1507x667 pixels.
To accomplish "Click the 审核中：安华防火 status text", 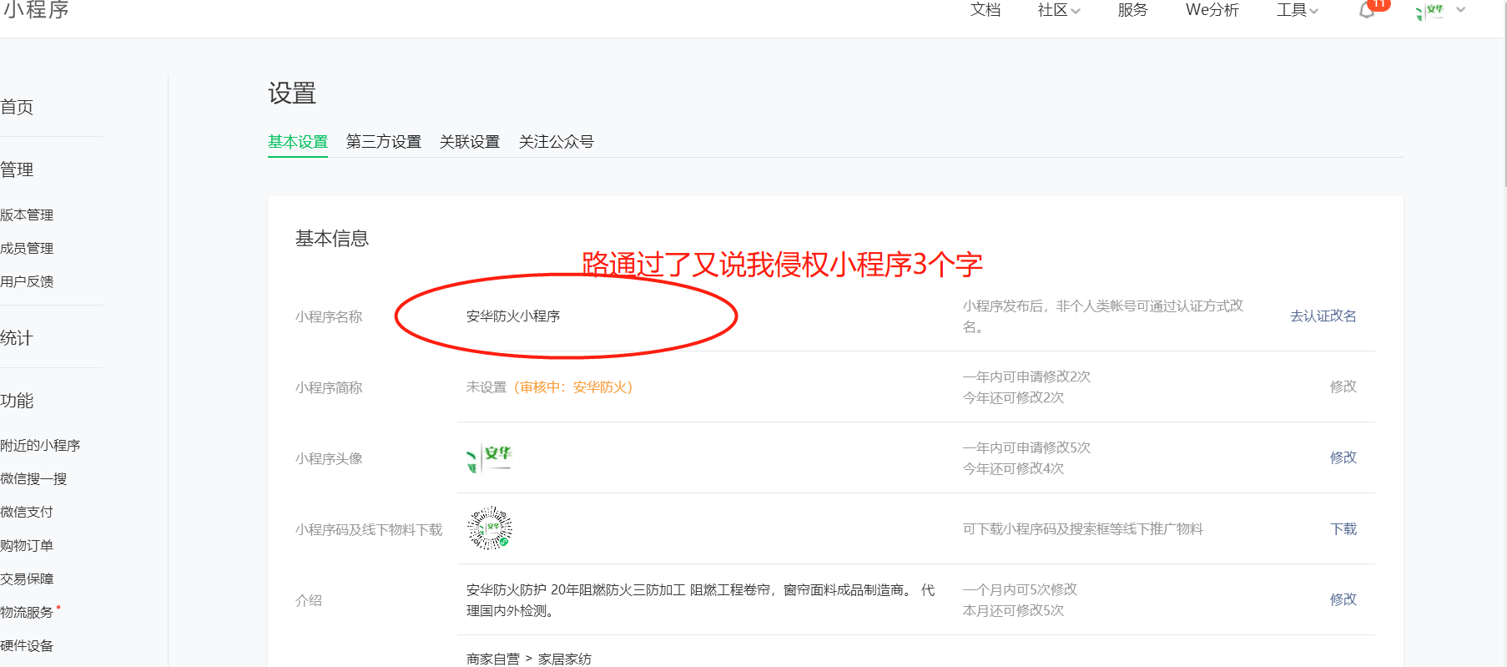I will [x=573, y=387].
